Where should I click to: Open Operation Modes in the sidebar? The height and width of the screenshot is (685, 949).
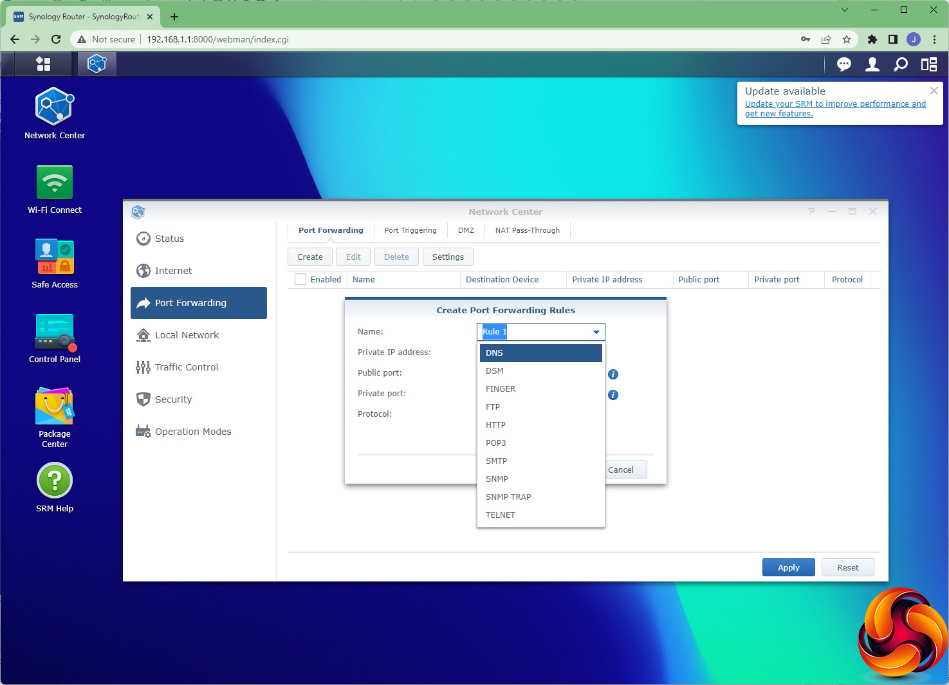pyautogui.click(x=199, y=432)
